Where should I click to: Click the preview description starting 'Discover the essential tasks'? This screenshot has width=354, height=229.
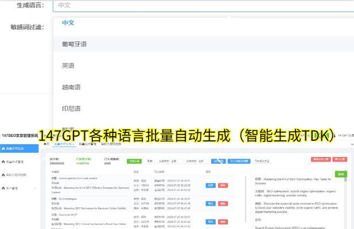coord(296,208)
